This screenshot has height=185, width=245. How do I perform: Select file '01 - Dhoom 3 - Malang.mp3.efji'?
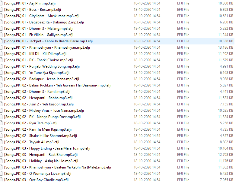[39, 29]
